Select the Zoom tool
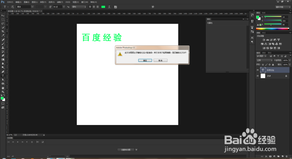The height and width of the screenshot is (159, 292). (x=3, y=92)
